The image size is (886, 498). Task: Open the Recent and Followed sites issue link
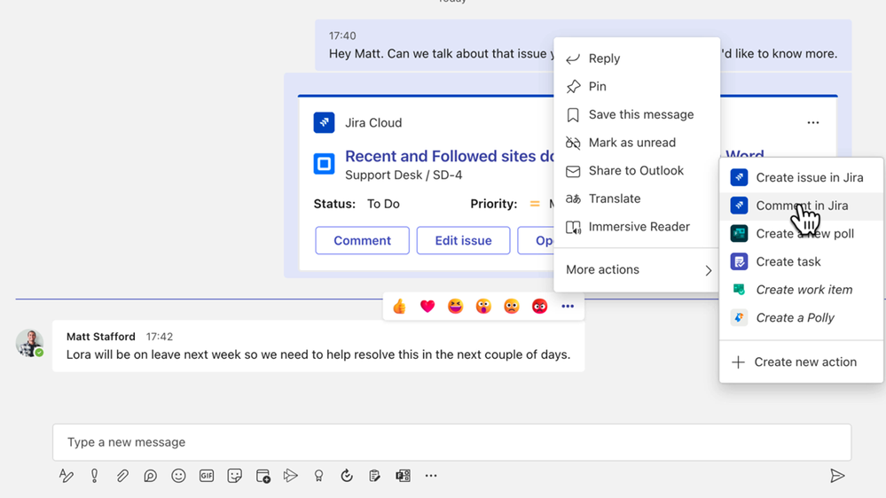tap(450, 156)
